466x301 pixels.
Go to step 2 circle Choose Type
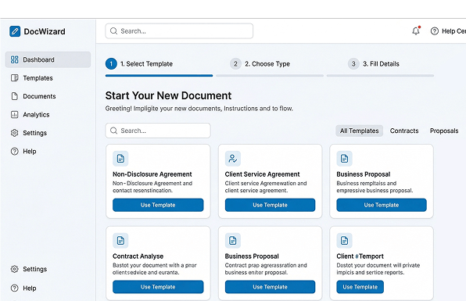tap(235, 63)
